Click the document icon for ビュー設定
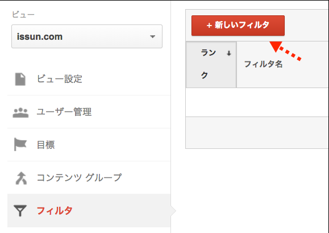Viewport: 329px width, 233px height. point(20,79)
